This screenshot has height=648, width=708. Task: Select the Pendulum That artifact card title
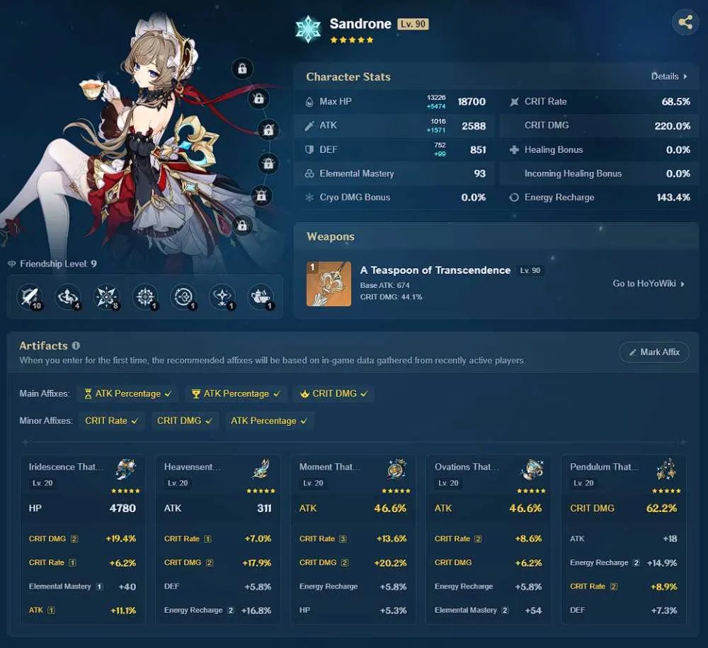point(604,467)
